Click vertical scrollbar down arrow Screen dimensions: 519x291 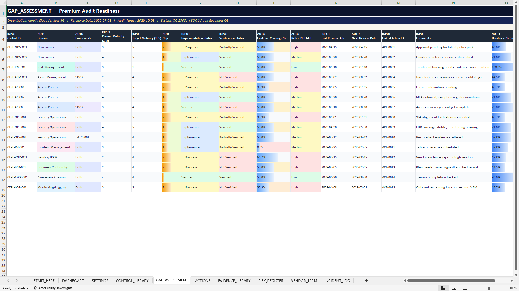click(x=516, y=275)
